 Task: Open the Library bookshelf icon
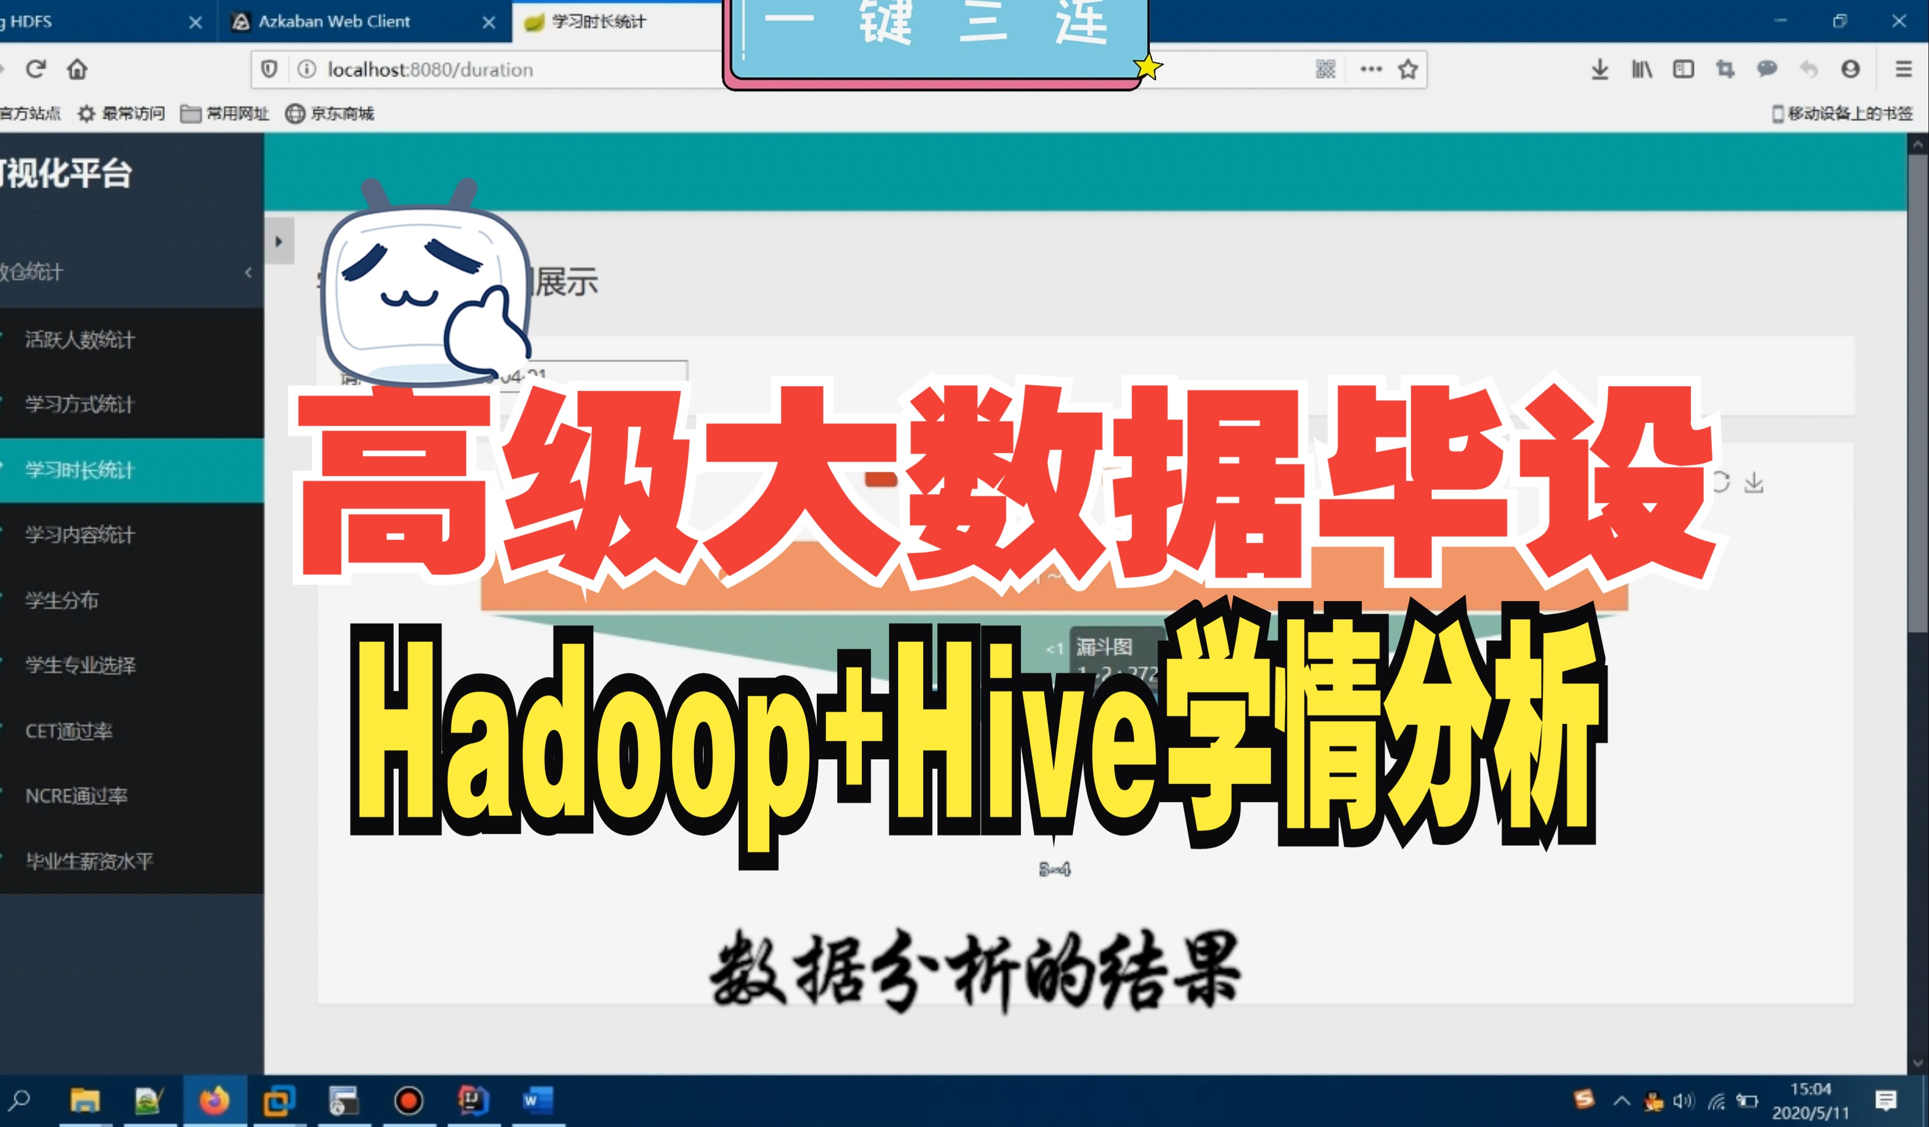1641,69
